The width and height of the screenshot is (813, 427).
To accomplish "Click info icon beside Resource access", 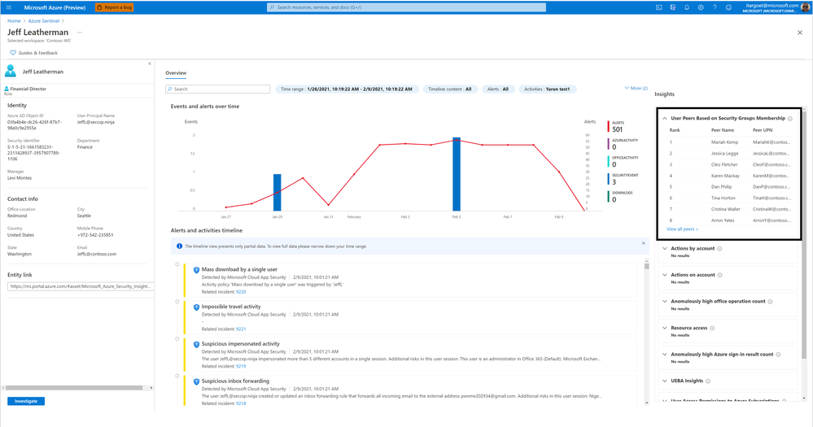I will [712, 328].
